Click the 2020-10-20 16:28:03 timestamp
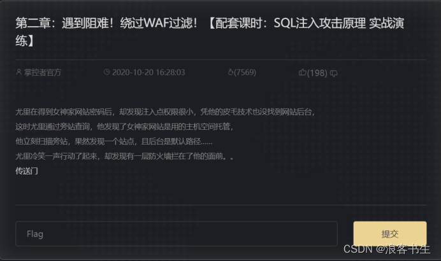441x261 pixels. pos(148,73)
